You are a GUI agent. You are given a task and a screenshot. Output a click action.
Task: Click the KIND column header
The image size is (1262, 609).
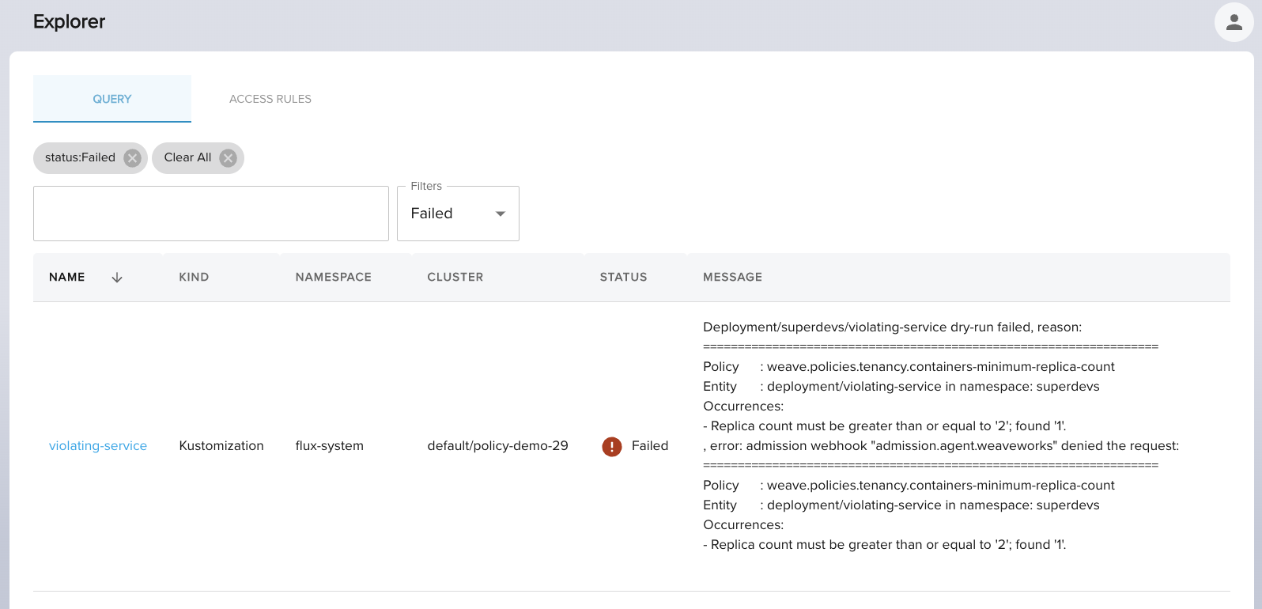click(194, 278)
